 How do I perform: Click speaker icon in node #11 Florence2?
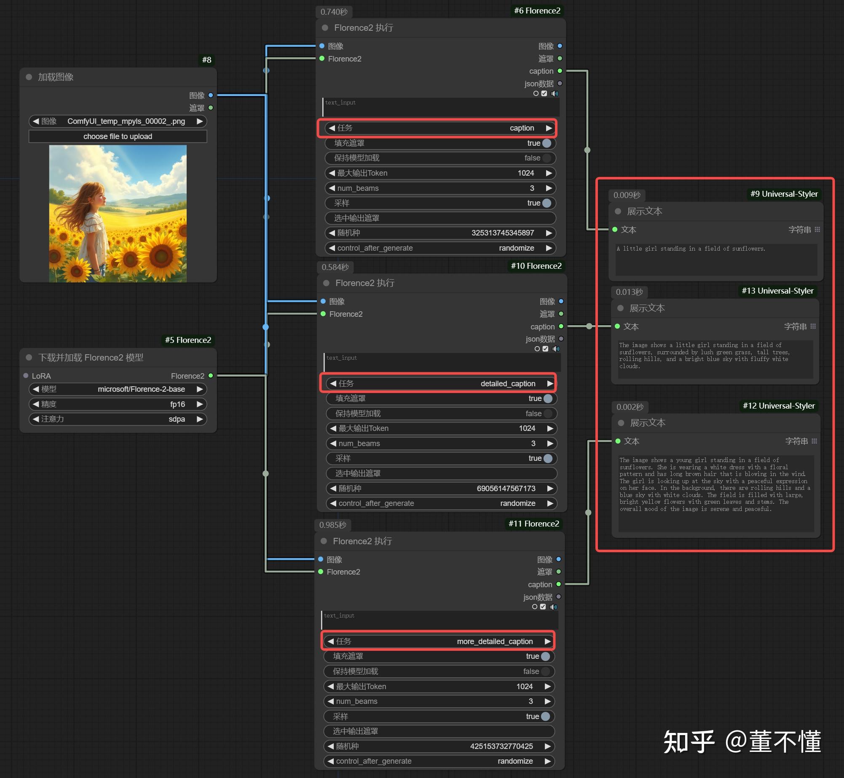[553, 607]
